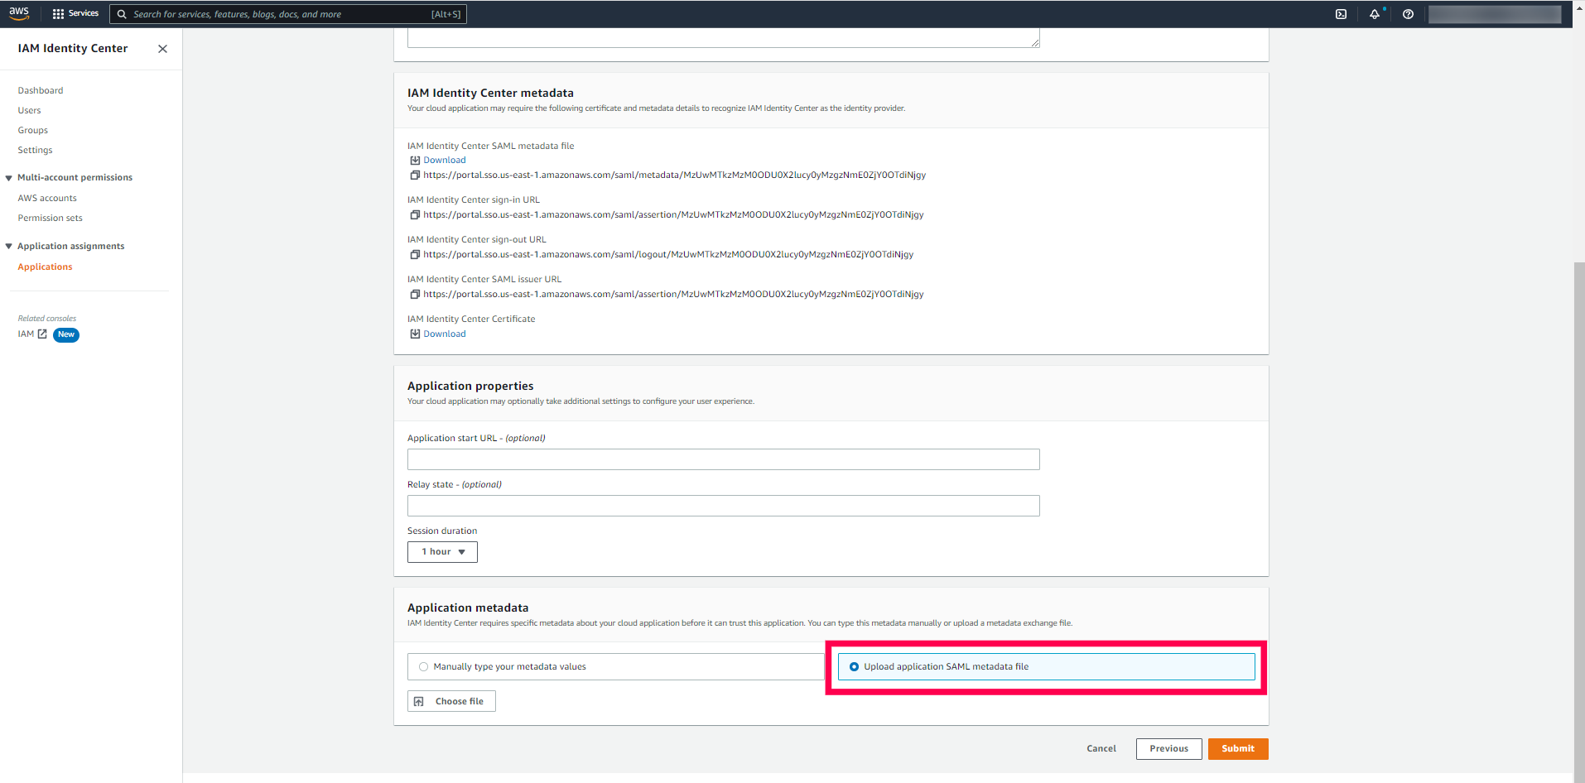Copy the sign-out URL

415,255
